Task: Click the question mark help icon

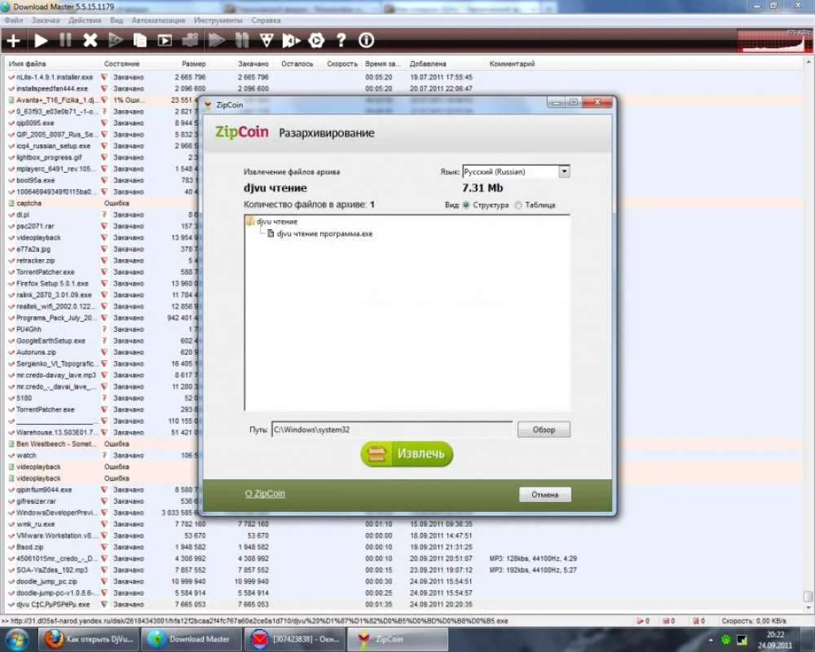Action: click(341, 41)
